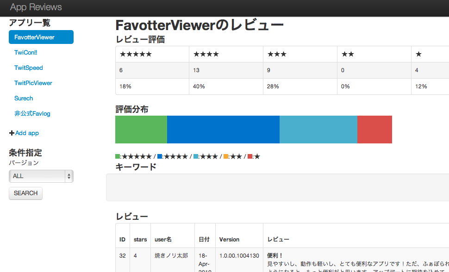Click the dark blue legend square

160,156
